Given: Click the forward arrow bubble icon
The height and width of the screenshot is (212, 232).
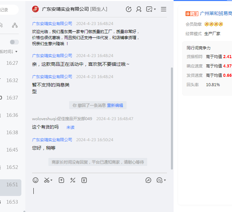Looking at the screenshot, I should point(148,180).
